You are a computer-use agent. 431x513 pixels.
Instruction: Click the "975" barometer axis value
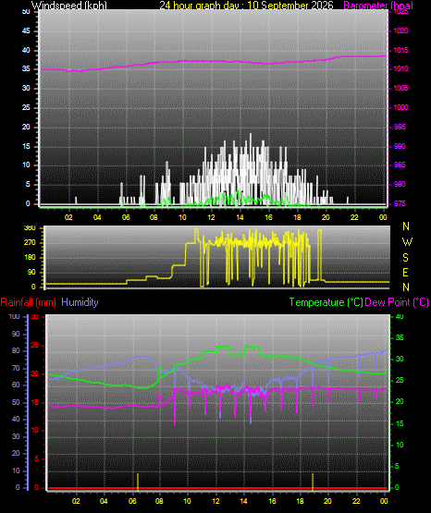[x=400, y=203]
